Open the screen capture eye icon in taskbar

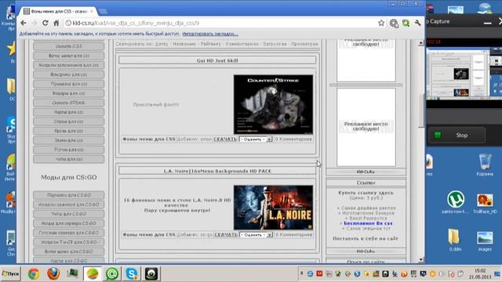point(151,273)
